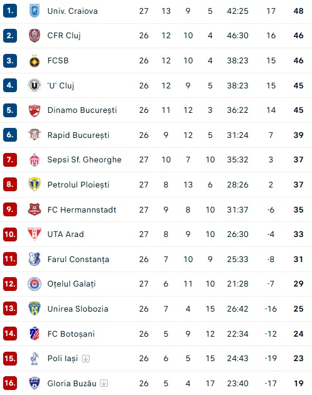Open the Rapid București team link
This screenshot has height=395, width=312.
78,135
